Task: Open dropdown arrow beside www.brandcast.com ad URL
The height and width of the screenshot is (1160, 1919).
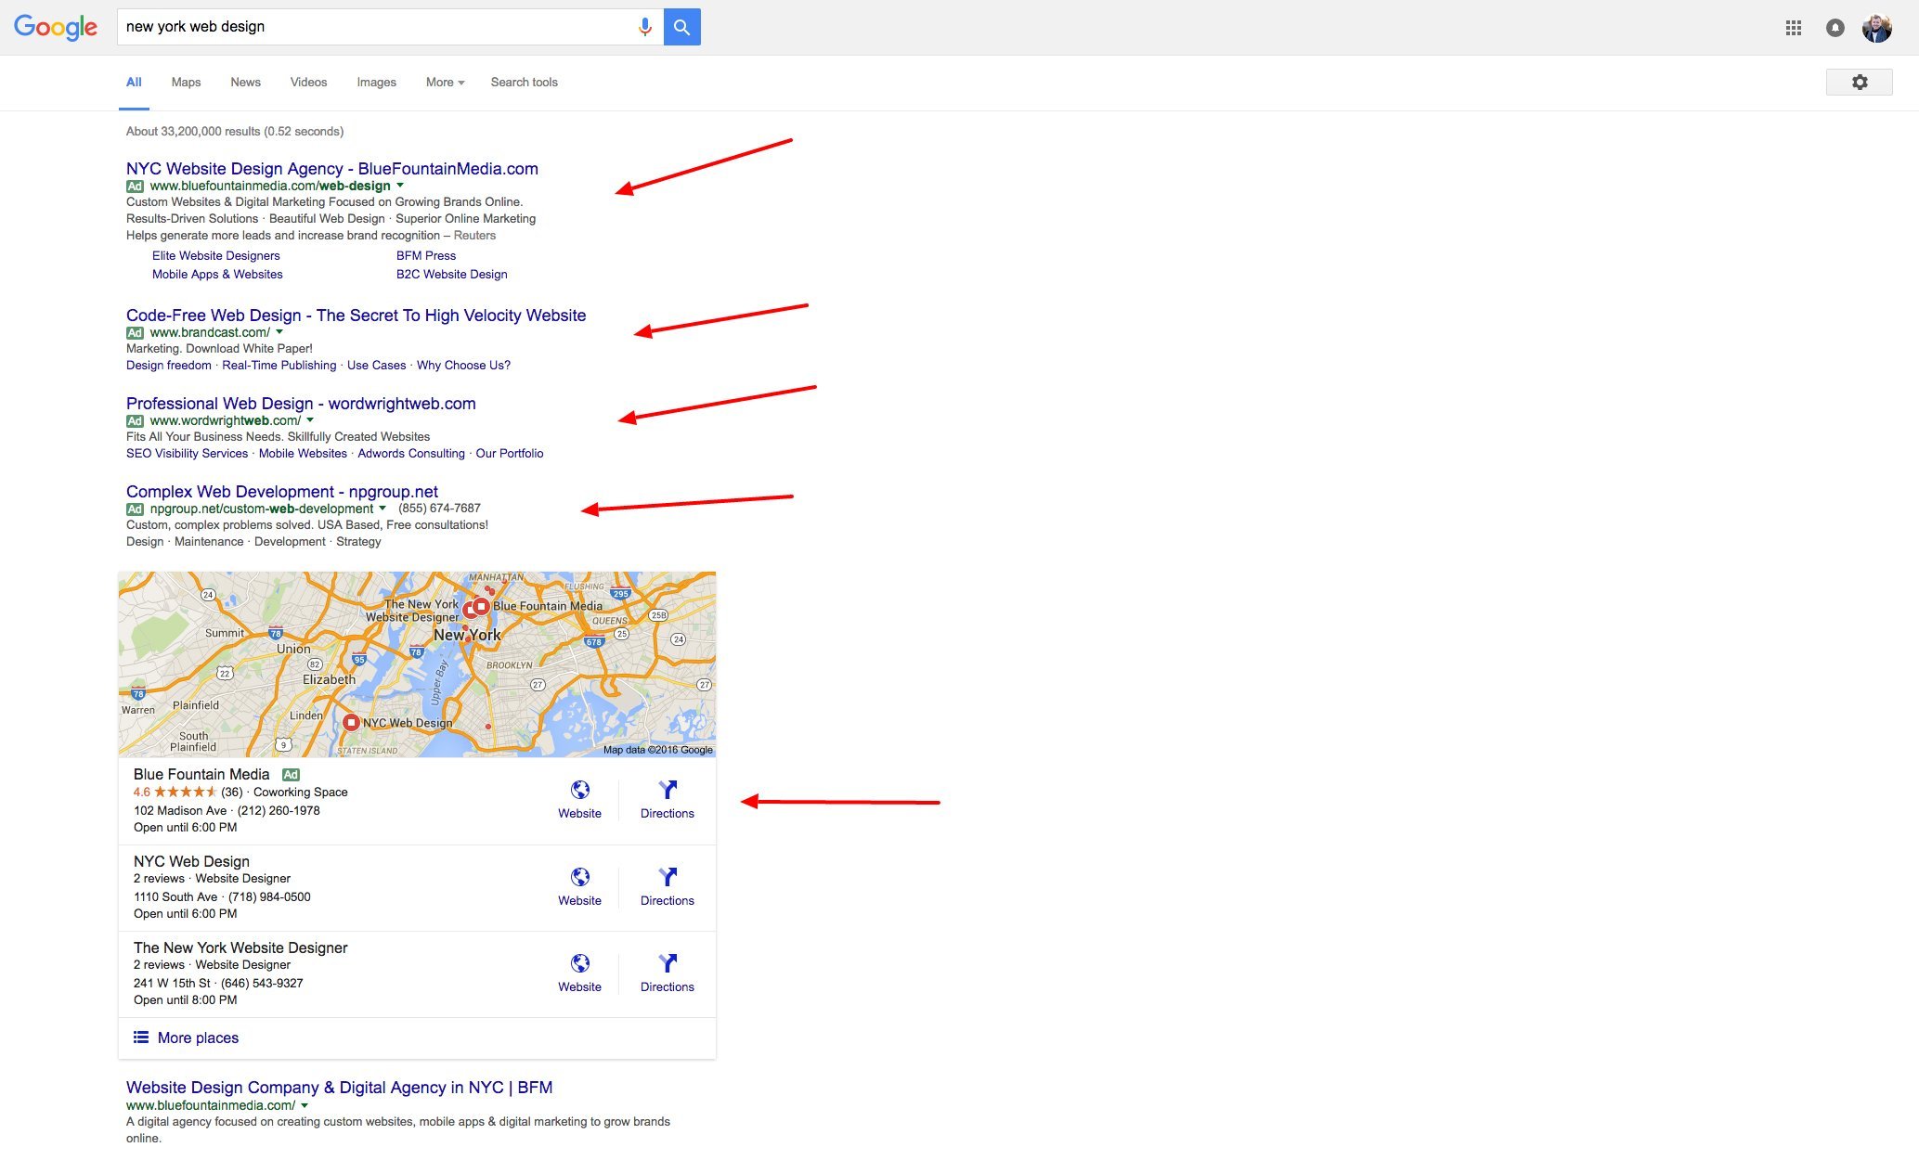Action: [x=279, y=332]
